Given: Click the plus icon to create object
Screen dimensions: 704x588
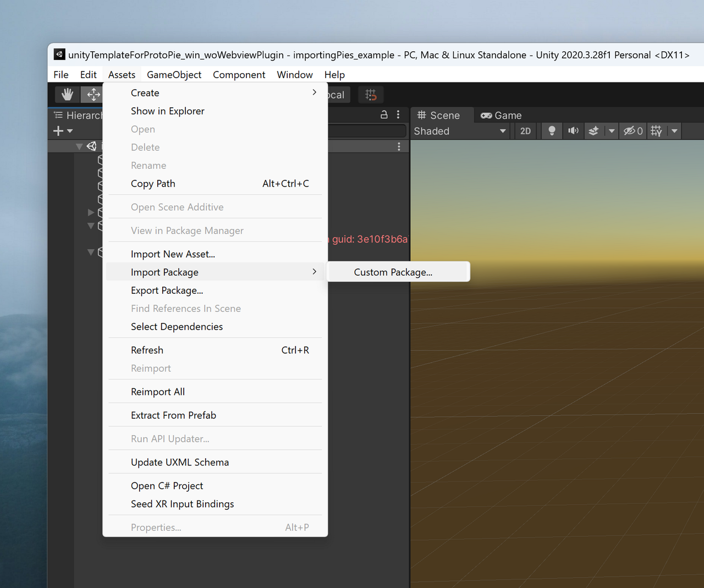Looking at the screenshot, I should point(58,131).
